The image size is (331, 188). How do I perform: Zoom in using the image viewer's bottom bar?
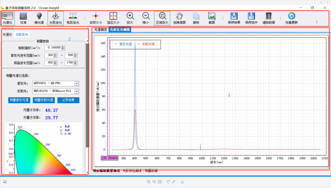(149, 182)
